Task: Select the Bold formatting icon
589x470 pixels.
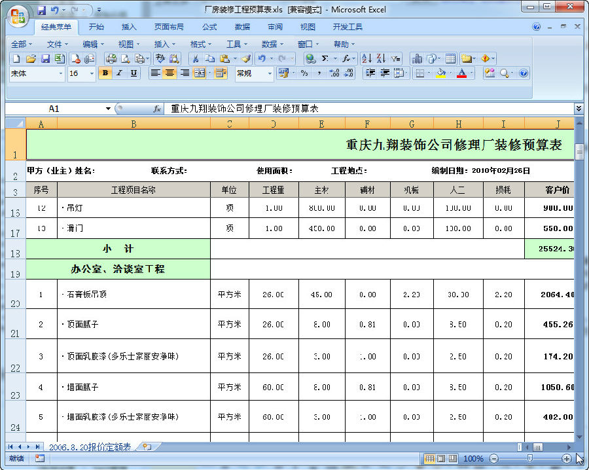Action: coord(105,73)
